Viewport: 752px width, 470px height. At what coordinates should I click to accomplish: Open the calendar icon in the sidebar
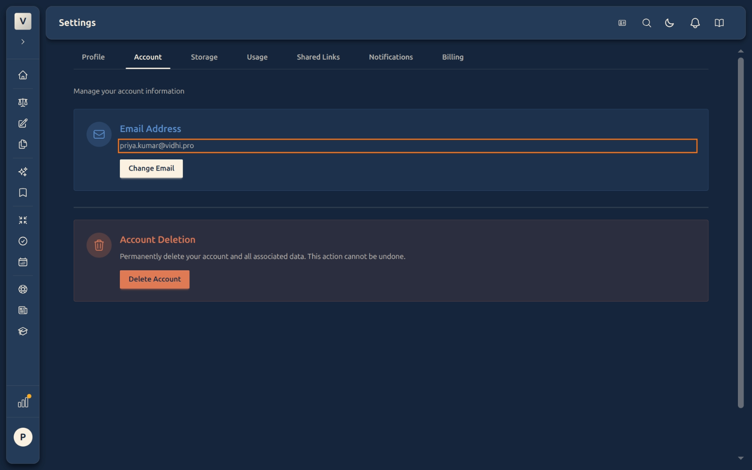(x=23, y=262)
